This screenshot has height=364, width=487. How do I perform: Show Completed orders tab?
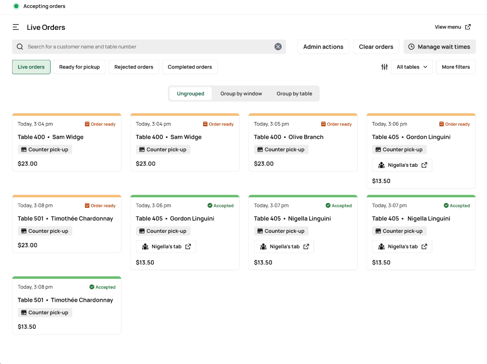coord(190,67)
